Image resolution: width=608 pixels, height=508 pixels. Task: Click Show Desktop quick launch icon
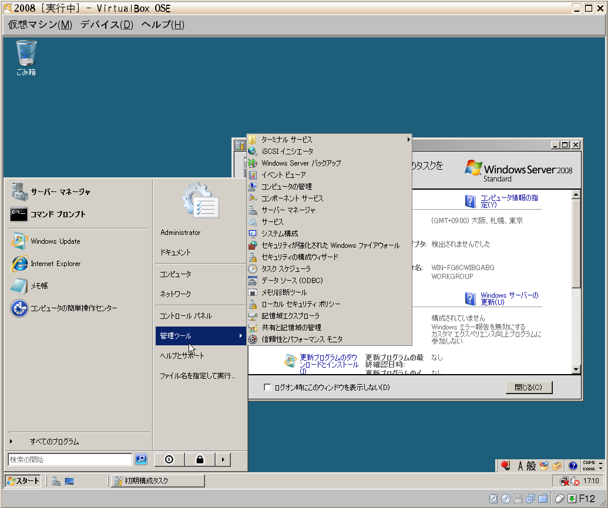click(x=69, y=481)
